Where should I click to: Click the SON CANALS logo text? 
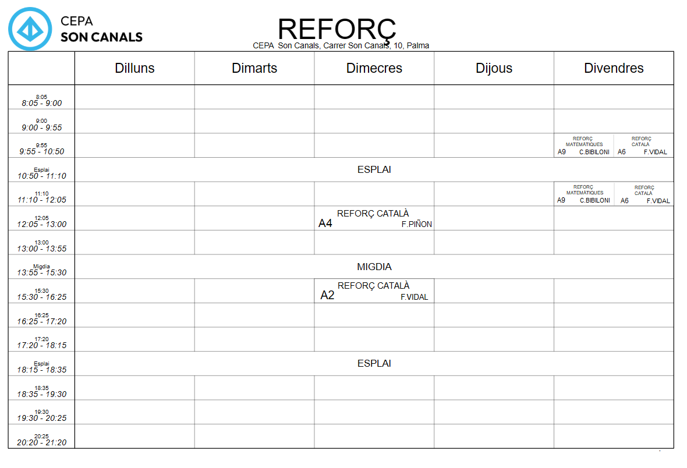pyautogui.click(x=101, y=37)
